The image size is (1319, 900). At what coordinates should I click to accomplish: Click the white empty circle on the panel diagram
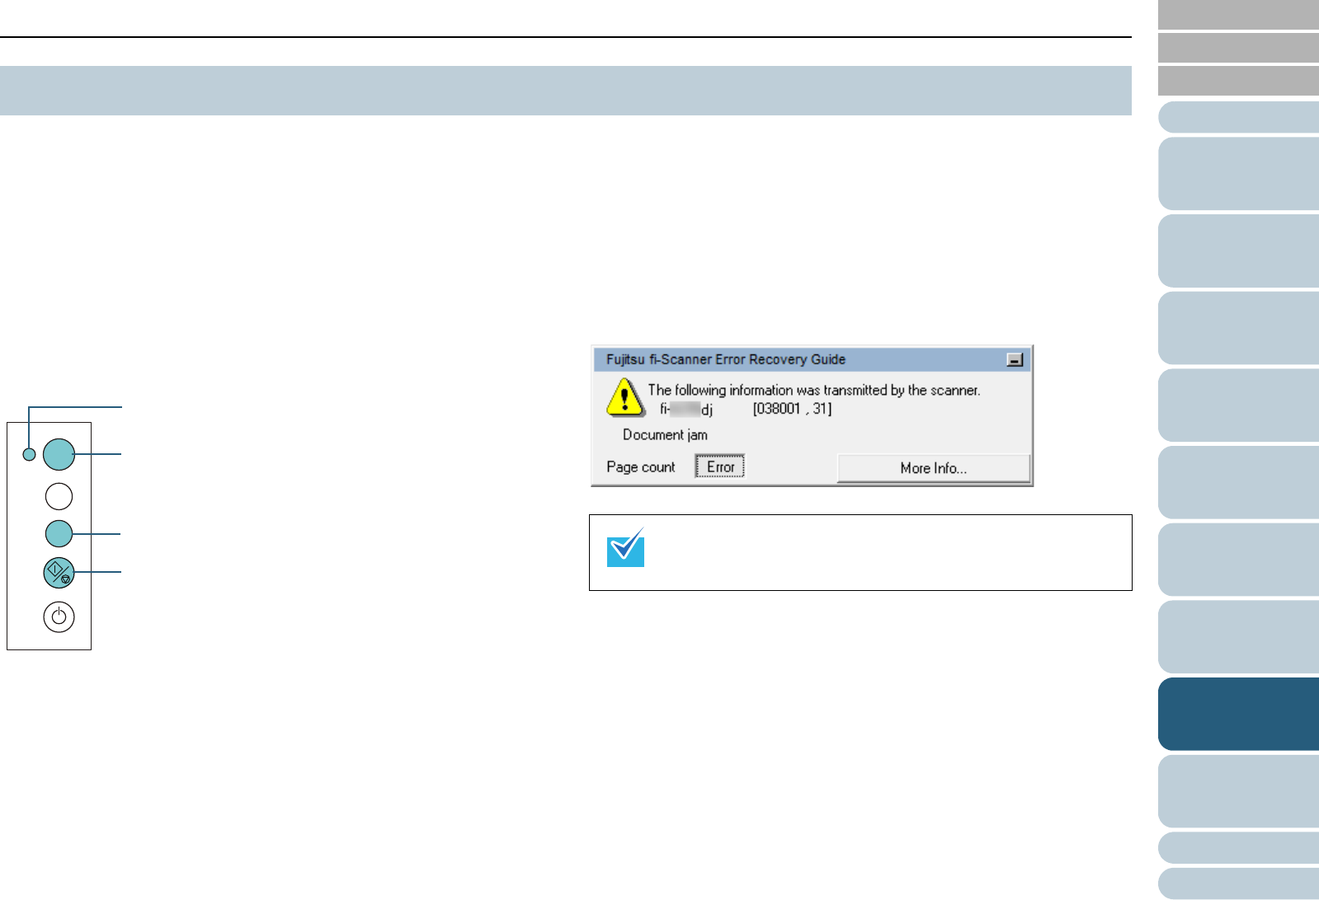click(59, 496)
